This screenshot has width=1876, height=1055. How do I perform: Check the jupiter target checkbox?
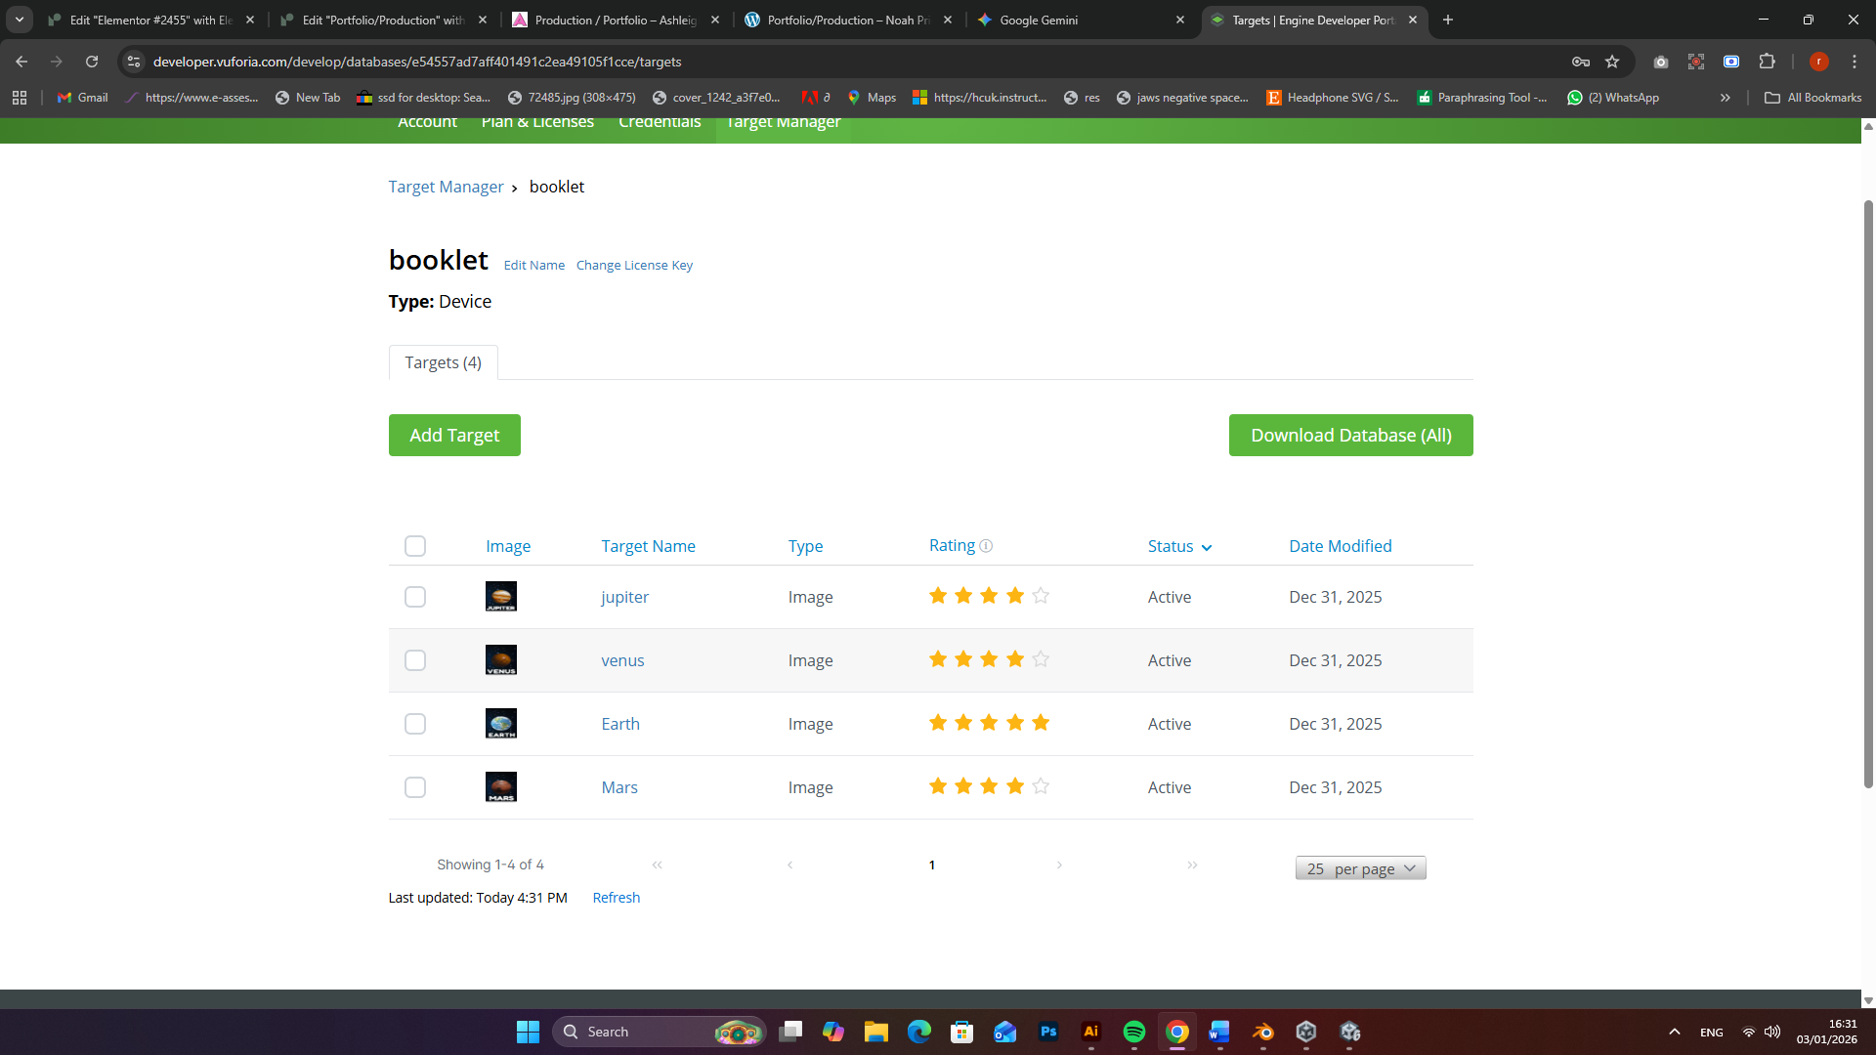pyautogui.click(x=415, y=597)
